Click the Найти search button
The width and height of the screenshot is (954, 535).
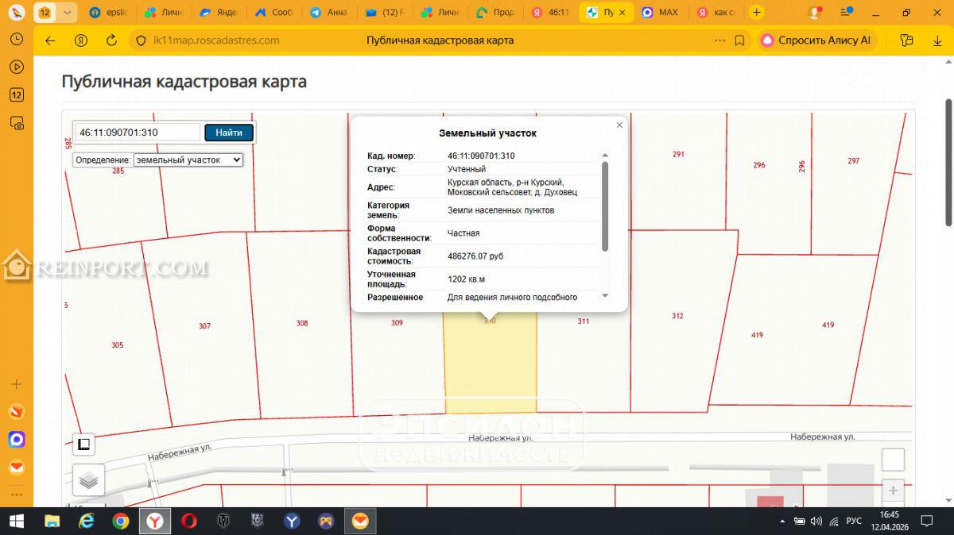(x=229, y=133)
